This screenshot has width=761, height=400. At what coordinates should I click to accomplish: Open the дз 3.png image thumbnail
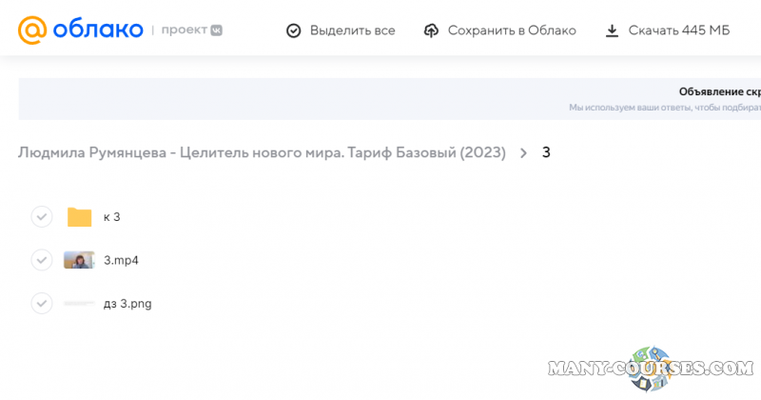79,304
